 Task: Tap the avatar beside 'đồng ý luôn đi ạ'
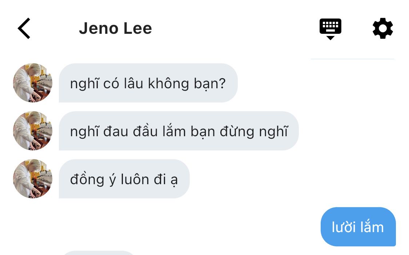click(x=33, y=179)
